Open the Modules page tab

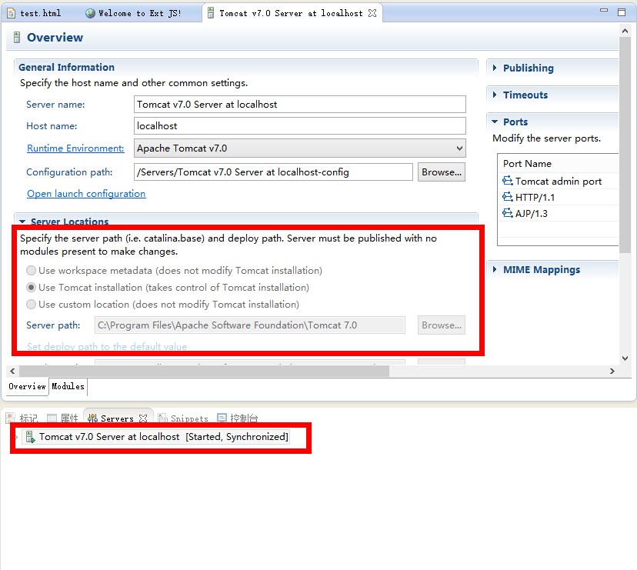(x=68, y=386)
